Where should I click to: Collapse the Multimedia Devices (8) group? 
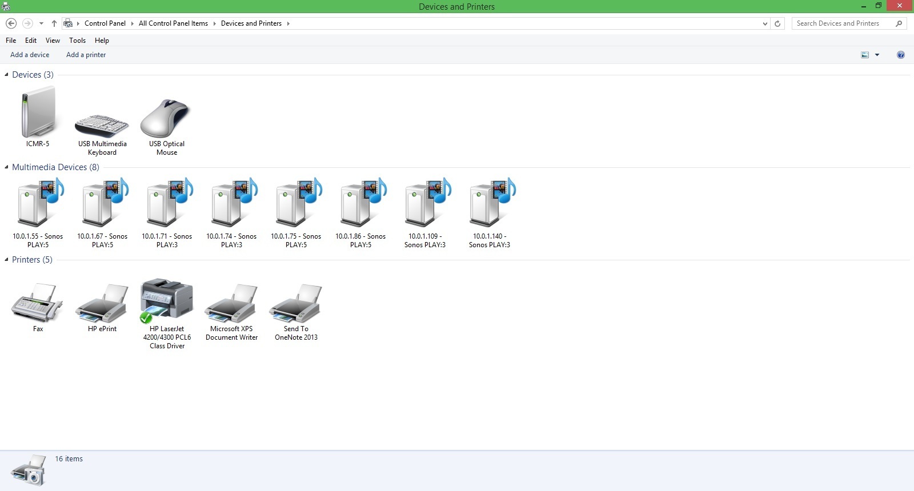(x=6, y=167)
